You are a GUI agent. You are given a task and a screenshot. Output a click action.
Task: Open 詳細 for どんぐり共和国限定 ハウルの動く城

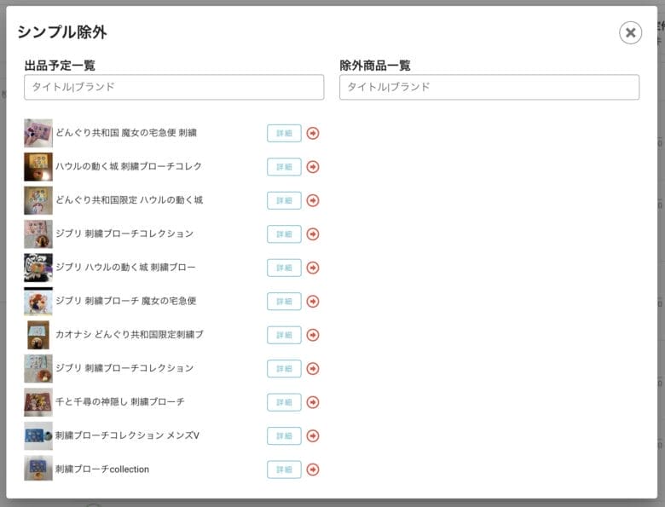284,200
